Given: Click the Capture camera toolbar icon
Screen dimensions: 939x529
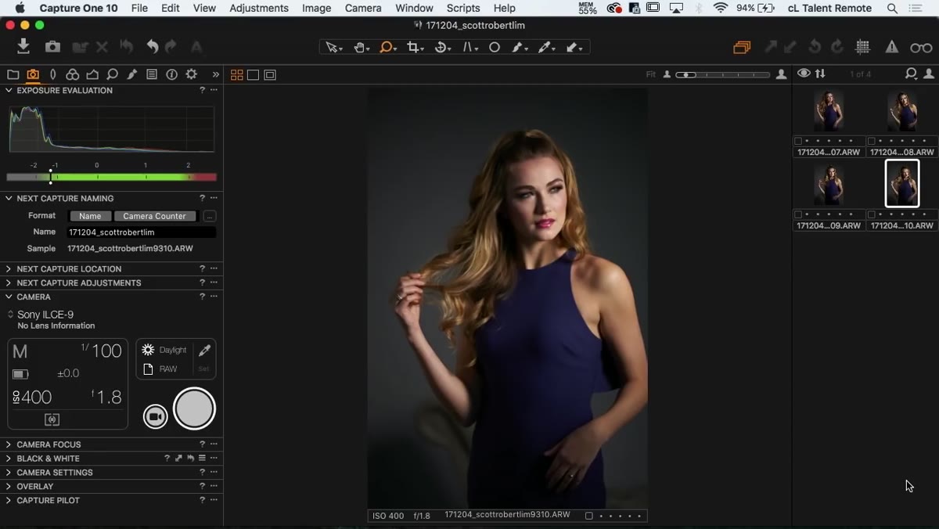Looking at the screenshot, I should tap(52, 47).
